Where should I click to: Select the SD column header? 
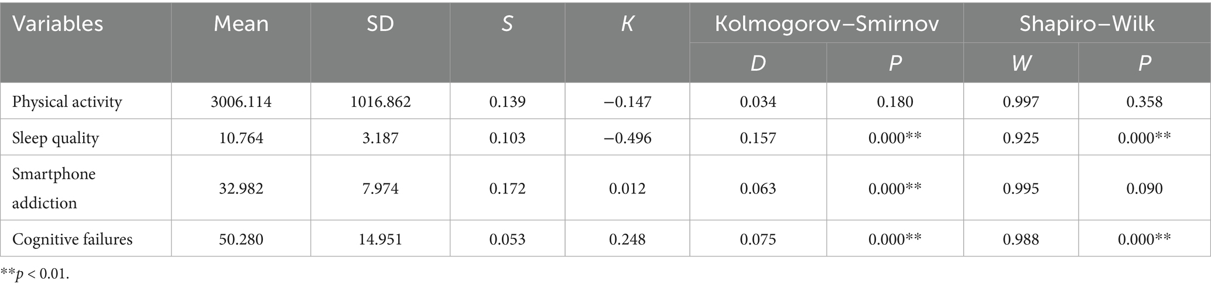[x=380, y=24]
